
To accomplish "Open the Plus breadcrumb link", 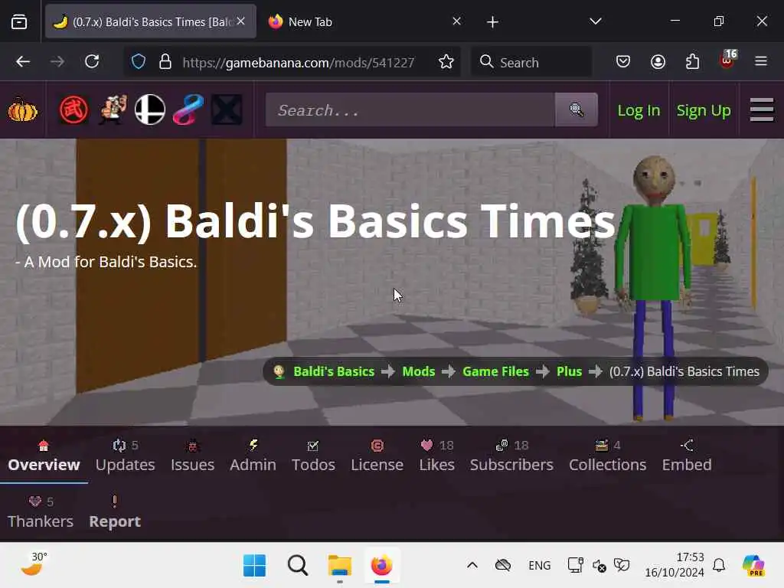I will [569, 371].
